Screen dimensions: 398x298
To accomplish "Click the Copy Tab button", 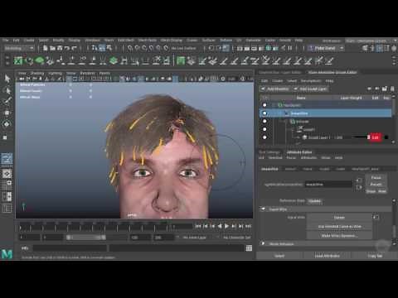I will click(375, 256).
